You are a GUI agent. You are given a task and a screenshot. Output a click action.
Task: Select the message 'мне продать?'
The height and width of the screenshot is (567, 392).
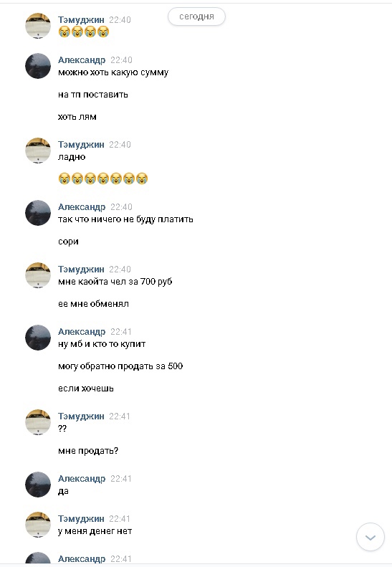[x=88, y=451]
